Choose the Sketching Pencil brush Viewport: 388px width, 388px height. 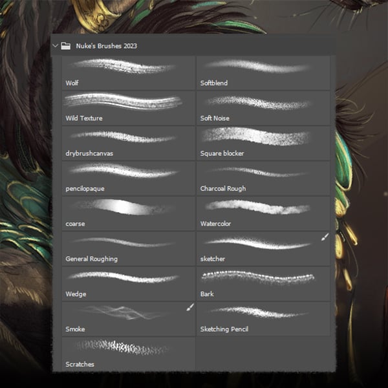pos(263,319)
